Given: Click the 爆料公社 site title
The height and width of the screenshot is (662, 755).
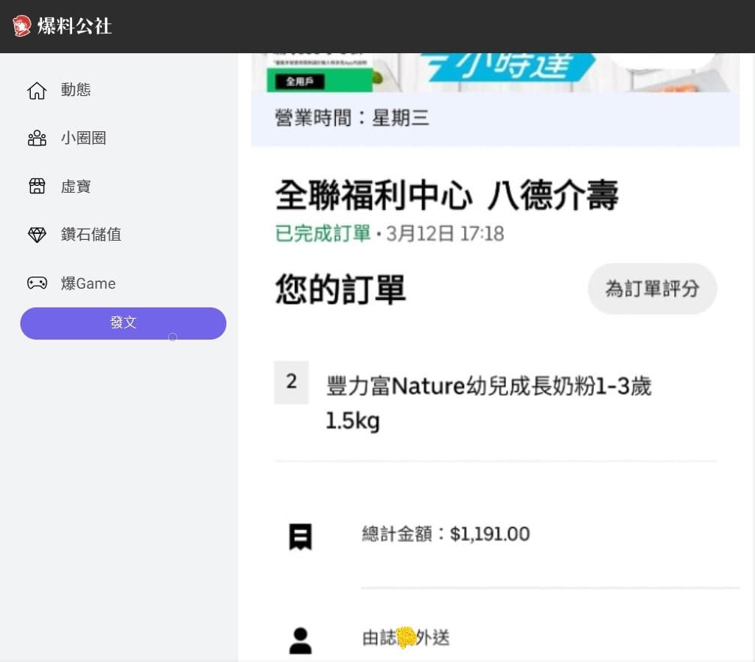Looking at the screenshot, I should click(74, 26).
